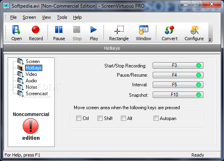Click the film icon beside Video
The width and height of the screenshot is (224, 161).
(x=20, y=74)
